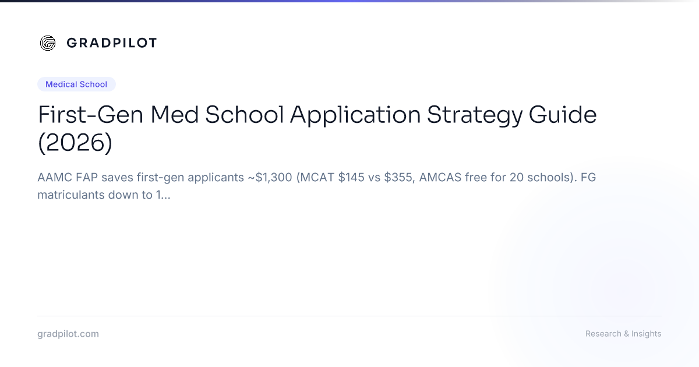
Task: Click the (2026) text in the title
Action: (x=75, y=143)
